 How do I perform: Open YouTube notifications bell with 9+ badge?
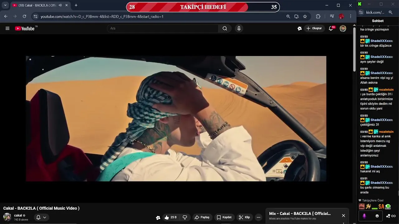pyautogui.click(x=331, y=28)
